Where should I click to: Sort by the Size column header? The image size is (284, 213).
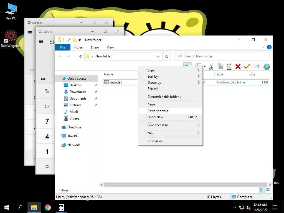point(252,74)
